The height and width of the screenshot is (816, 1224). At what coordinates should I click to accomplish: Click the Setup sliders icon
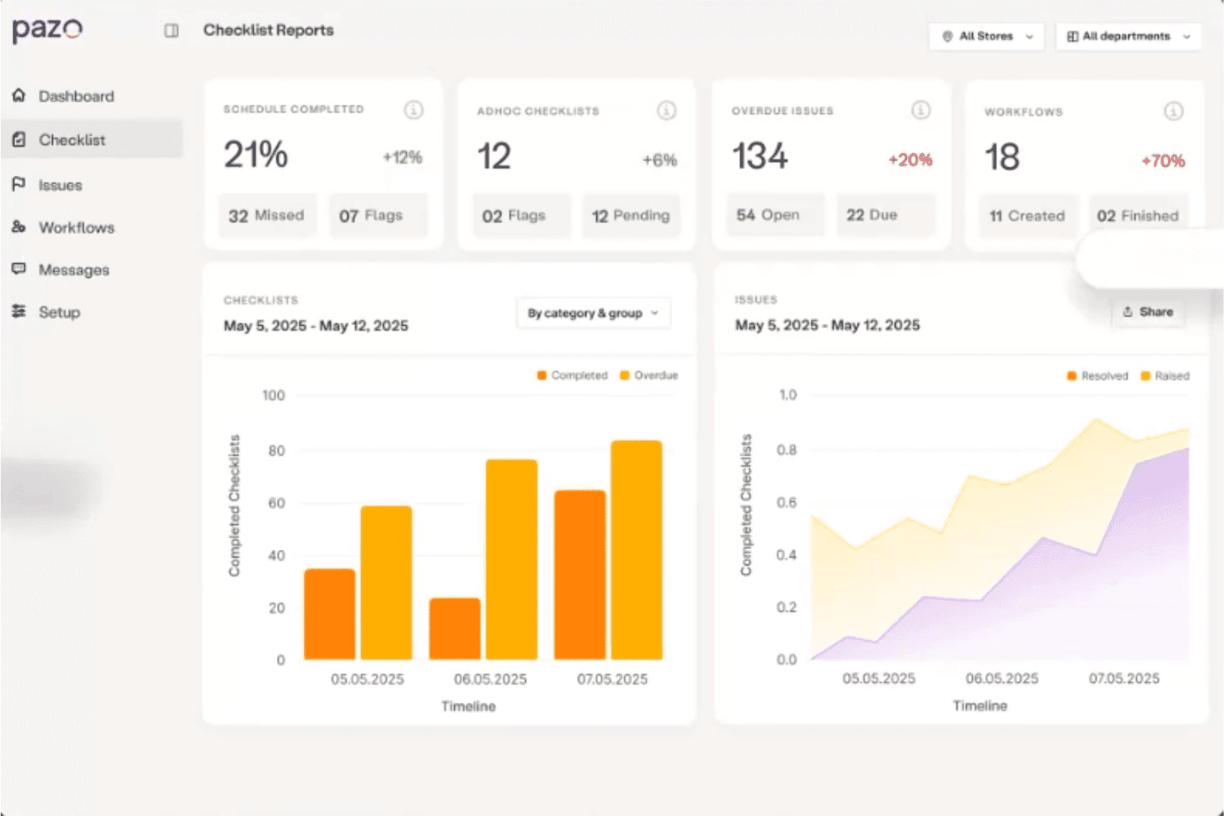click(19, 311)
